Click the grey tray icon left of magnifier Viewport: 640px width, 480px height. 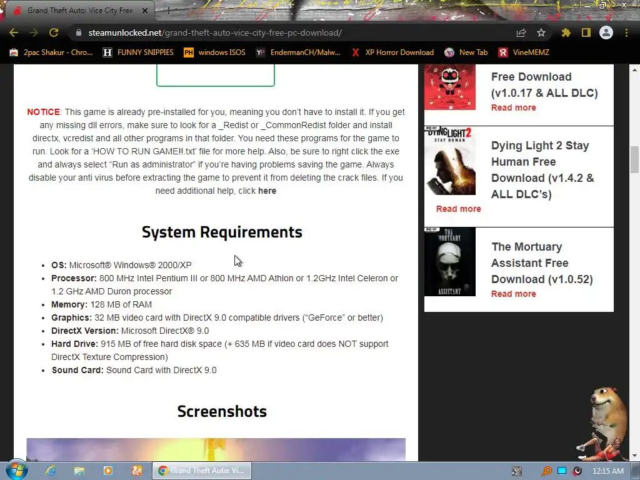517,471
